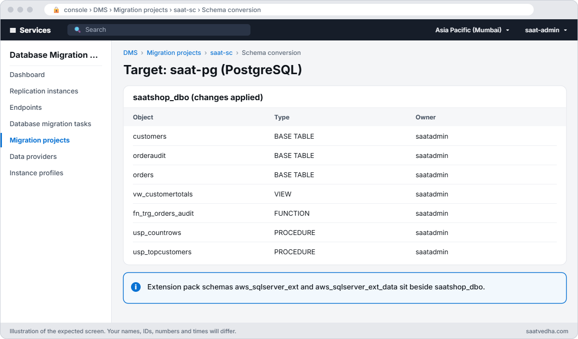Focus the console Search field

click(159, 30)
